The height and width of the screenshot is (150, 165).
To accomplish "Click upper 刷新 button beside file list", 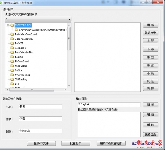I will click(151, 25).
